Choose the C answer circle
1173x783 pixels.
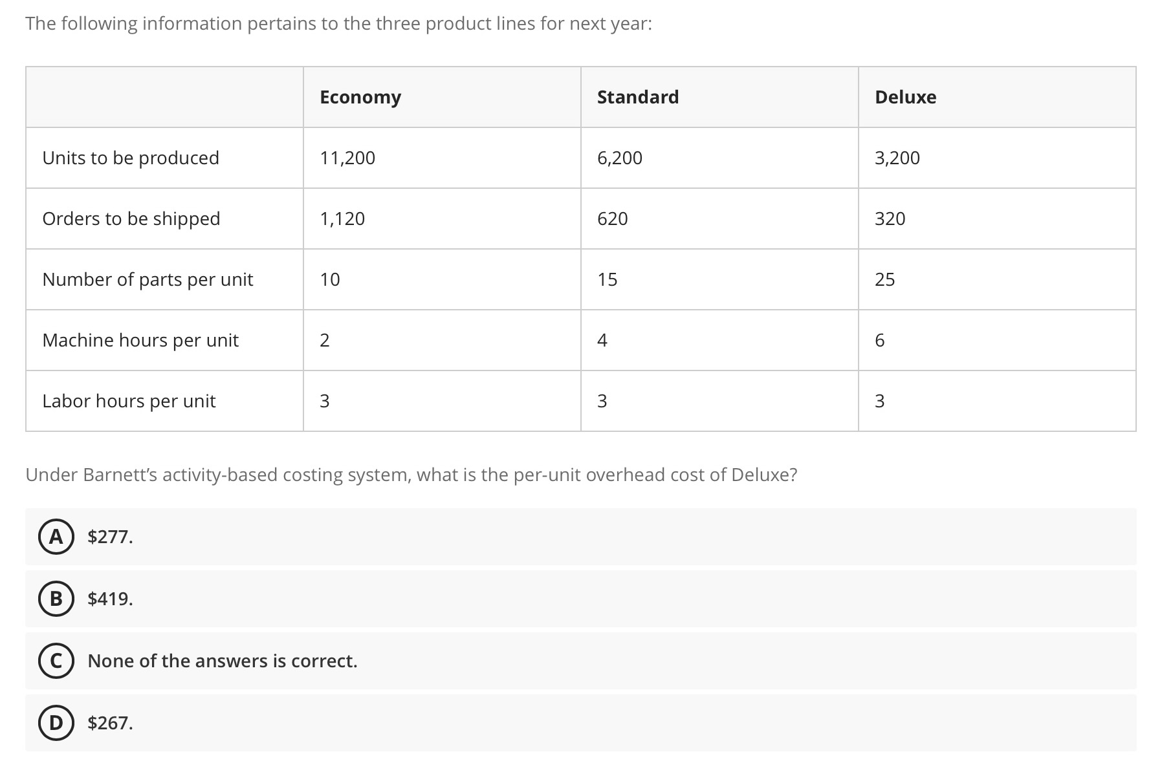pyautogui.click(x=56, y=661)
